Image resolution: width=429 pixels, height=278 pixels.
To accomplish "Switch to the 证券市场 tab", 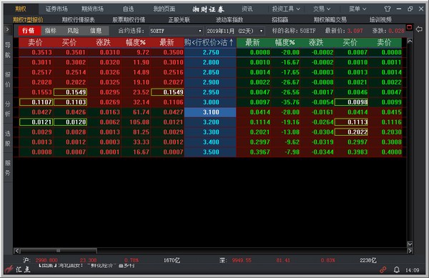I will 56,9.
